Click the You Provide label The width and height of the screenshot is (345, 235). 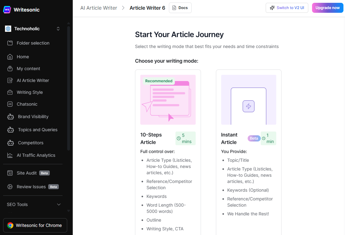tap(234, 152)
